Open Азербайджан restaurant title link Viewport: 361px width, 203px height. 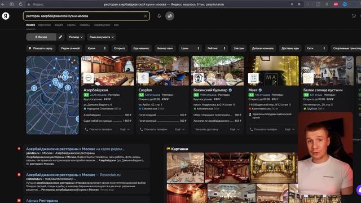[95, 90]
